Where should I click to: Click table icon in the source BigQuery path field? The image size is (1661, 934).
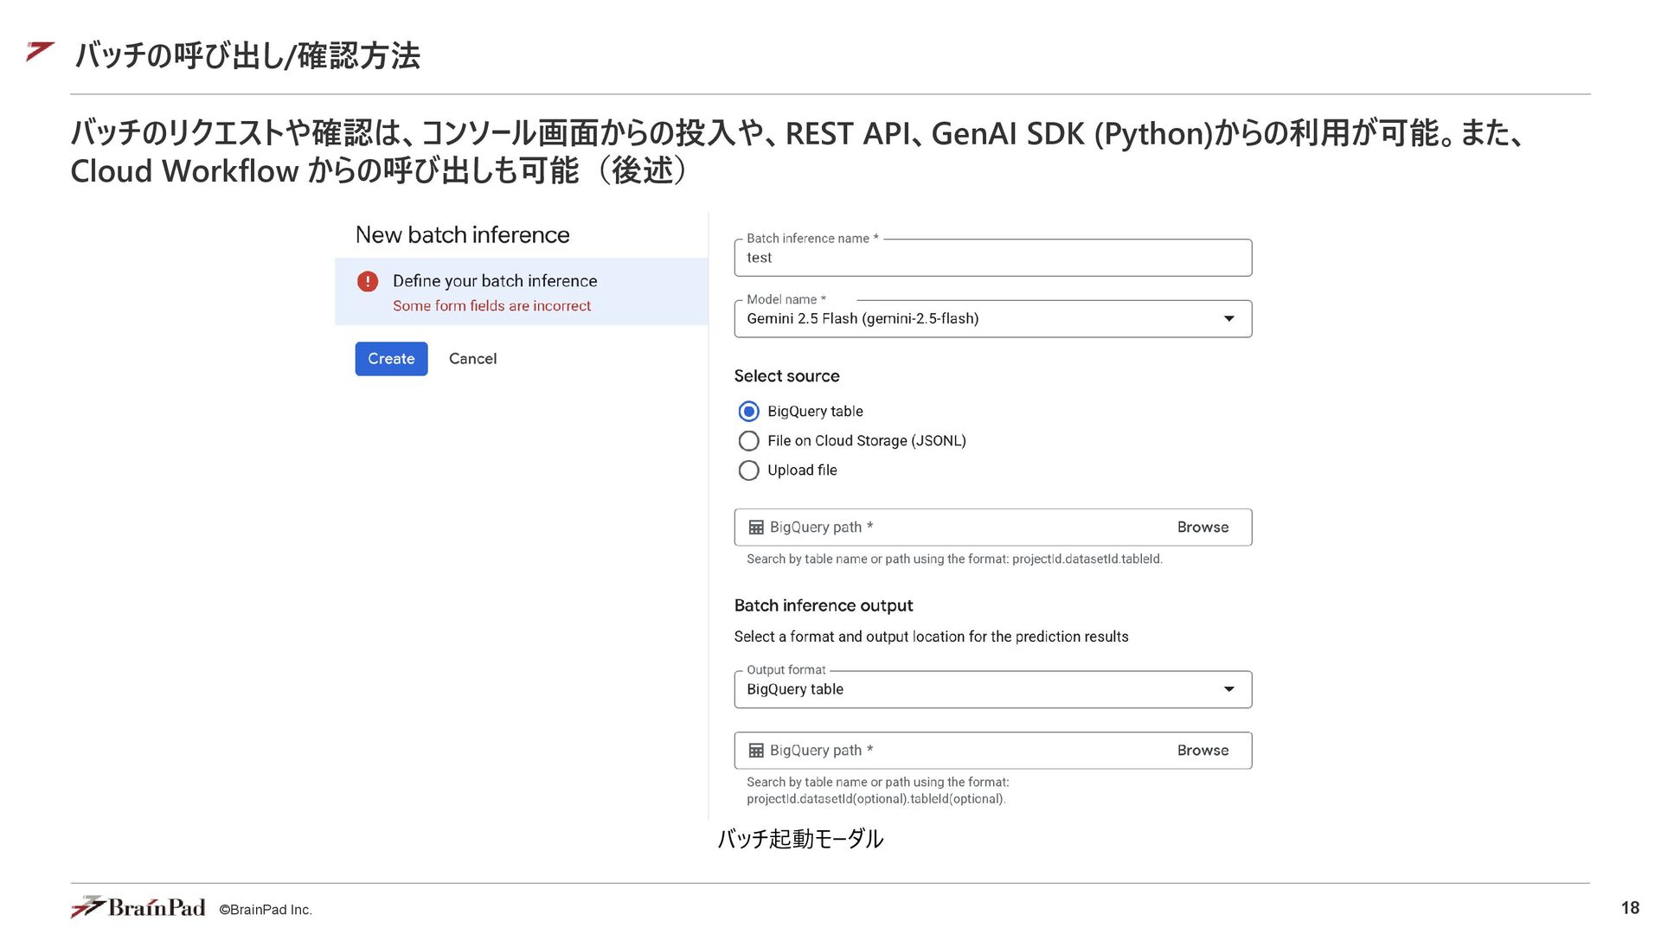click(x=756, y=528)
